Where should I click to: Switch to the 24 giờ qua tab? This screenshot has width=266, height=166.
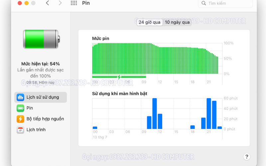150,22
